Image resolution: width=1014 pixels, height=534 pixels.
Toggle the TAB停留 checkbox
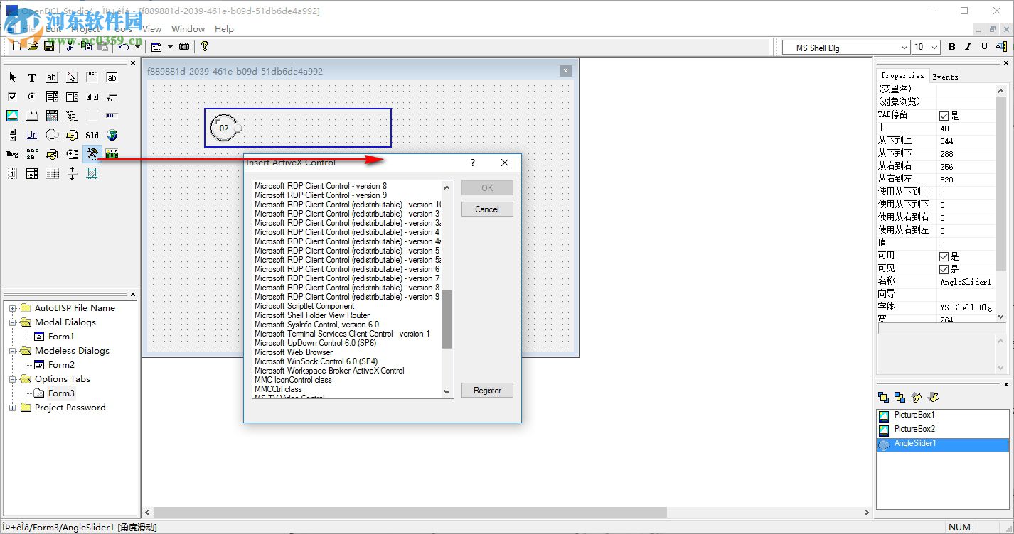944,116
